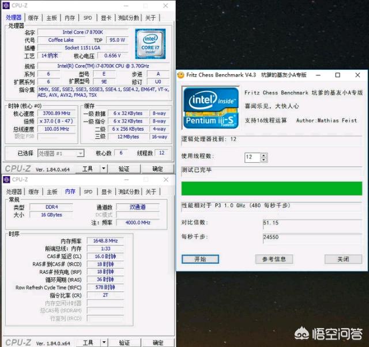Decrease thread count with down stepper arrow
The width and height of the screenshot is (369, 347).
point(264,160)
